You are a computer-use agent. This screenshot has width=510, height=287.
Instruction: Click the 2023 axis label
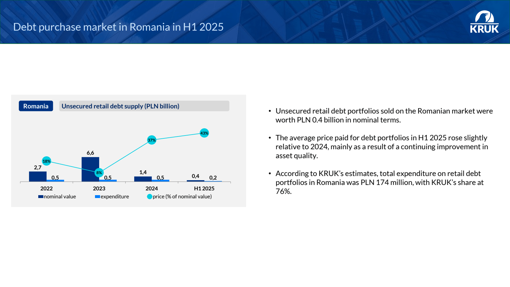click(x=99, y=188)
